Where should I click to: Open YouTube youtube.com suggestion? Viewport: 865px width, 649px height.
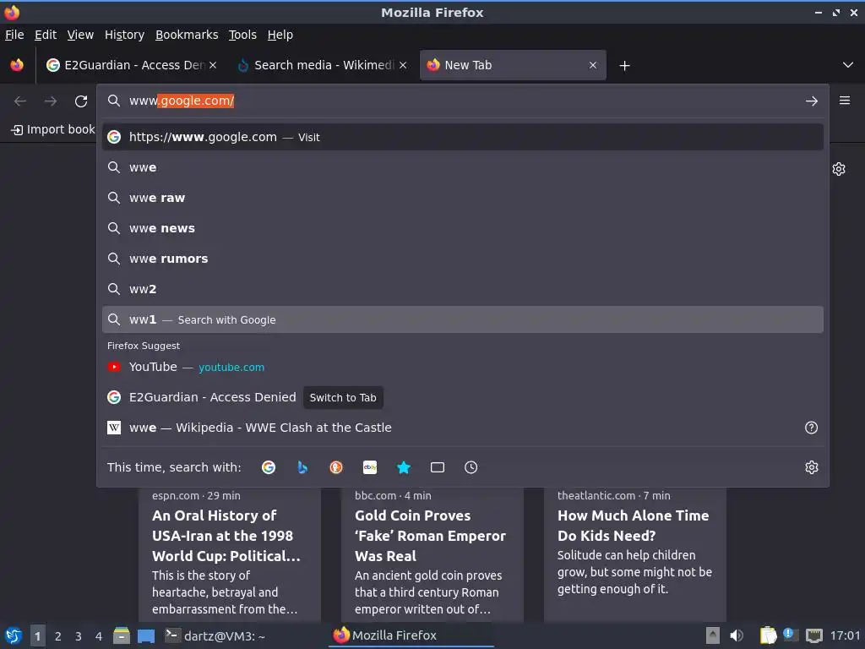tap(462, 367)
